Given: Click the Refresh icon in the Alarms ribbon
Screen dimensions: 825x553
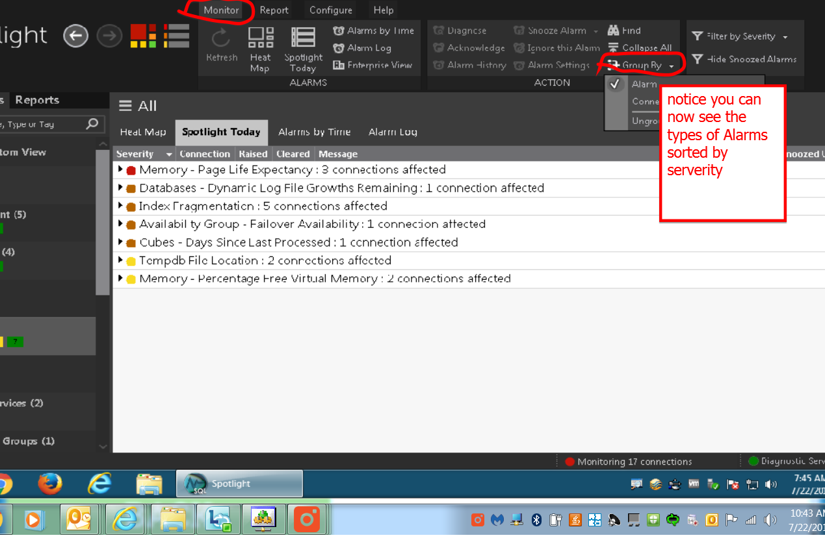Looking at the screenshot, I should point(222,44).
